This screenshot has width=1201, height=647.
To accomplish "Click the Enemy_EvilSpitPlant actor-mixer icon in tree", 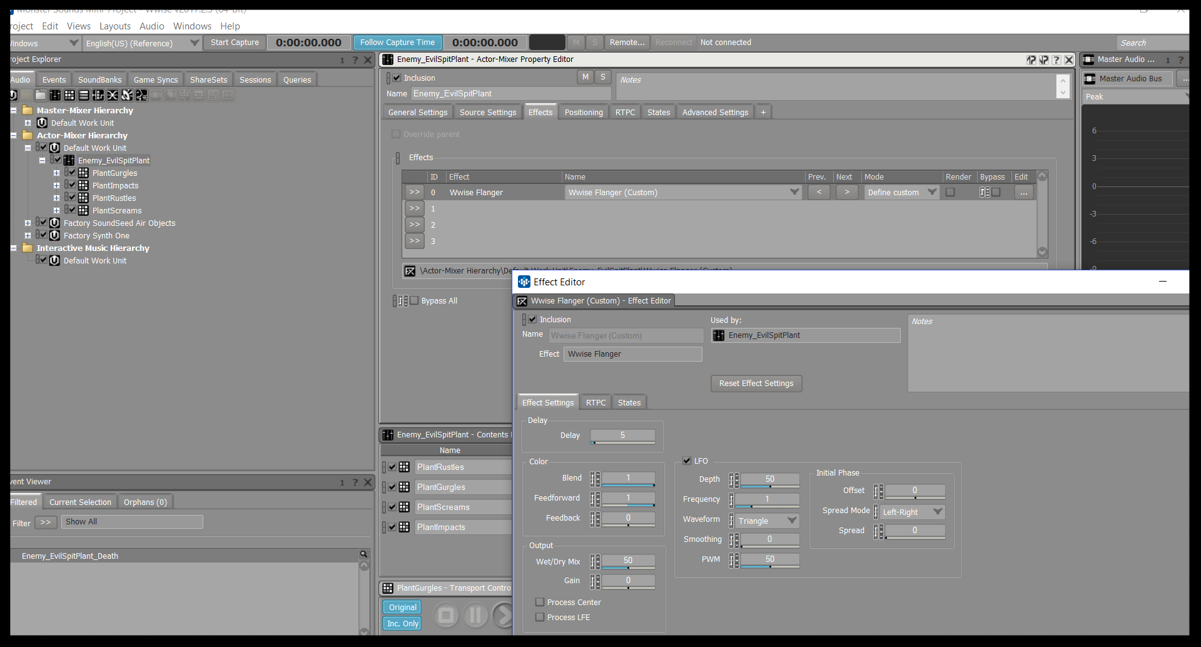I will [69, 161].
